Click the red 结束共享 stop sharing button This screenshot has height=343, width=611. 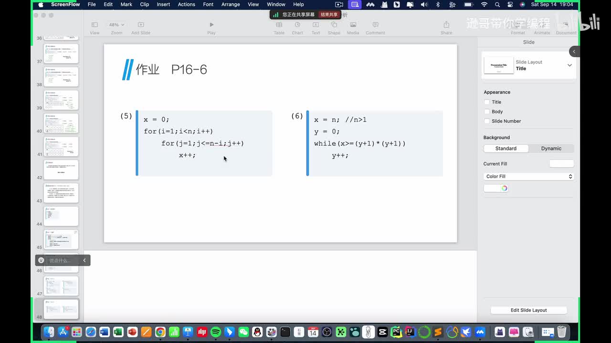(329, 15)
